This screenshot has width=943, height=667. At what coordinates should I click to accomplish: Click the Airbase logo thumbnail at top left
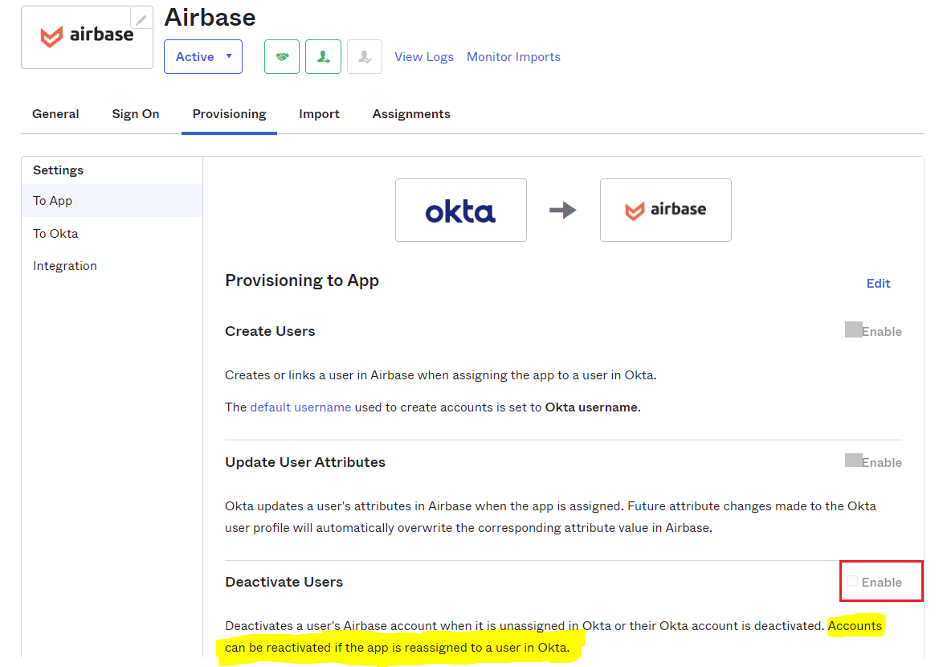tap(87, 36)
